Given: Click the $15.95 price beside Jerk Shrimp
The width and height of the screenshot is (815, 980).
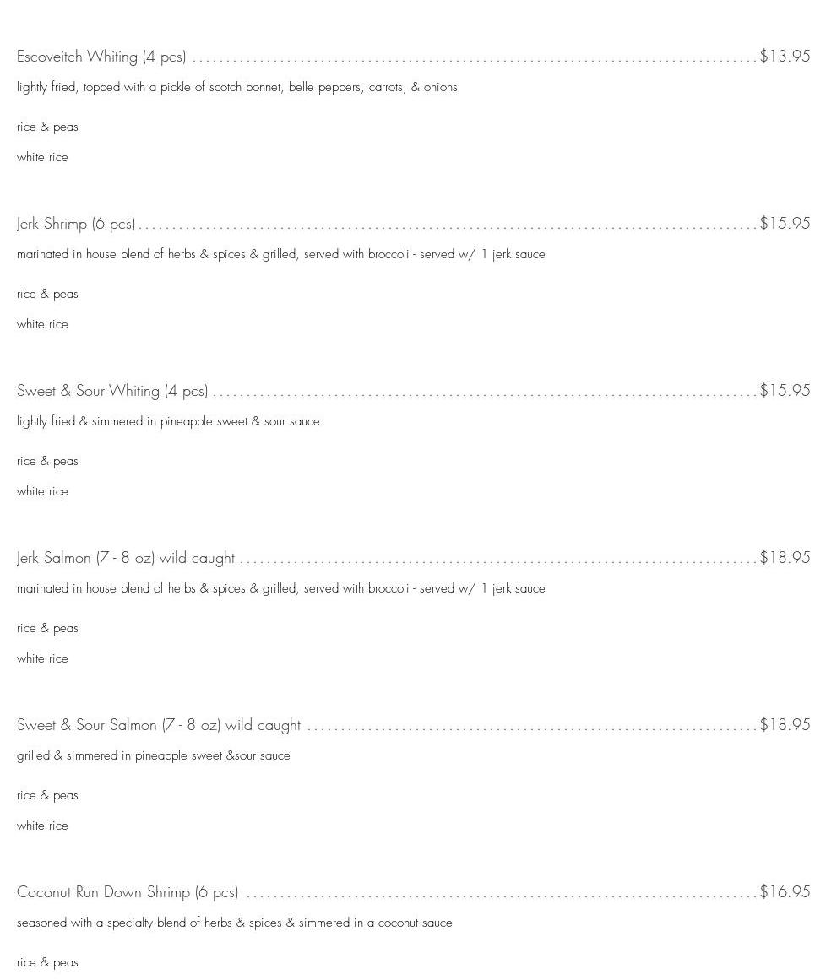Looking at the screenshot, I should [785, 223].
